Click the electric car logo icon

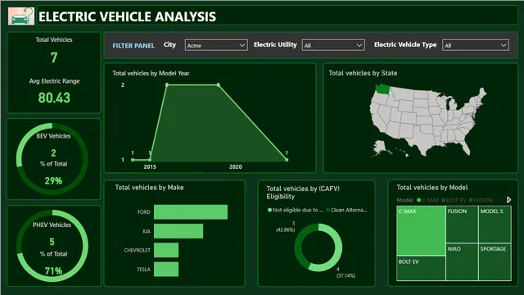click(x=21, y=16)
